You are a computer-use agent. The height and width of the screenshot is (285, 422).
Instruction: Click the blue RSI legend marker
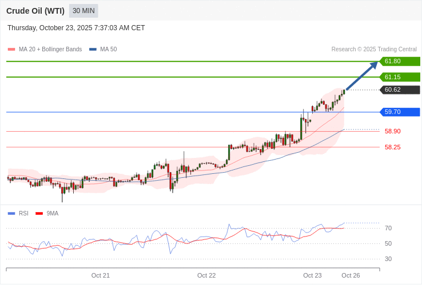point(11,214)
